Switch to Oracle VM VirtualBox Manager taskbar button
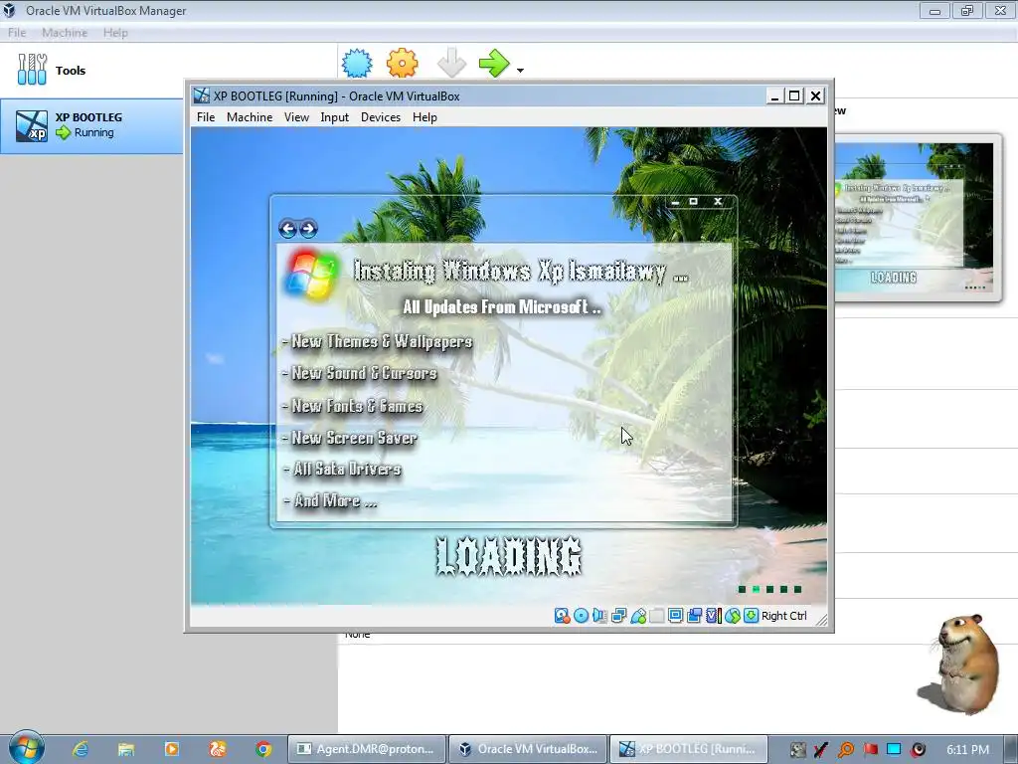The height and width of the screenshot is (764, 1018). [528, 749]
